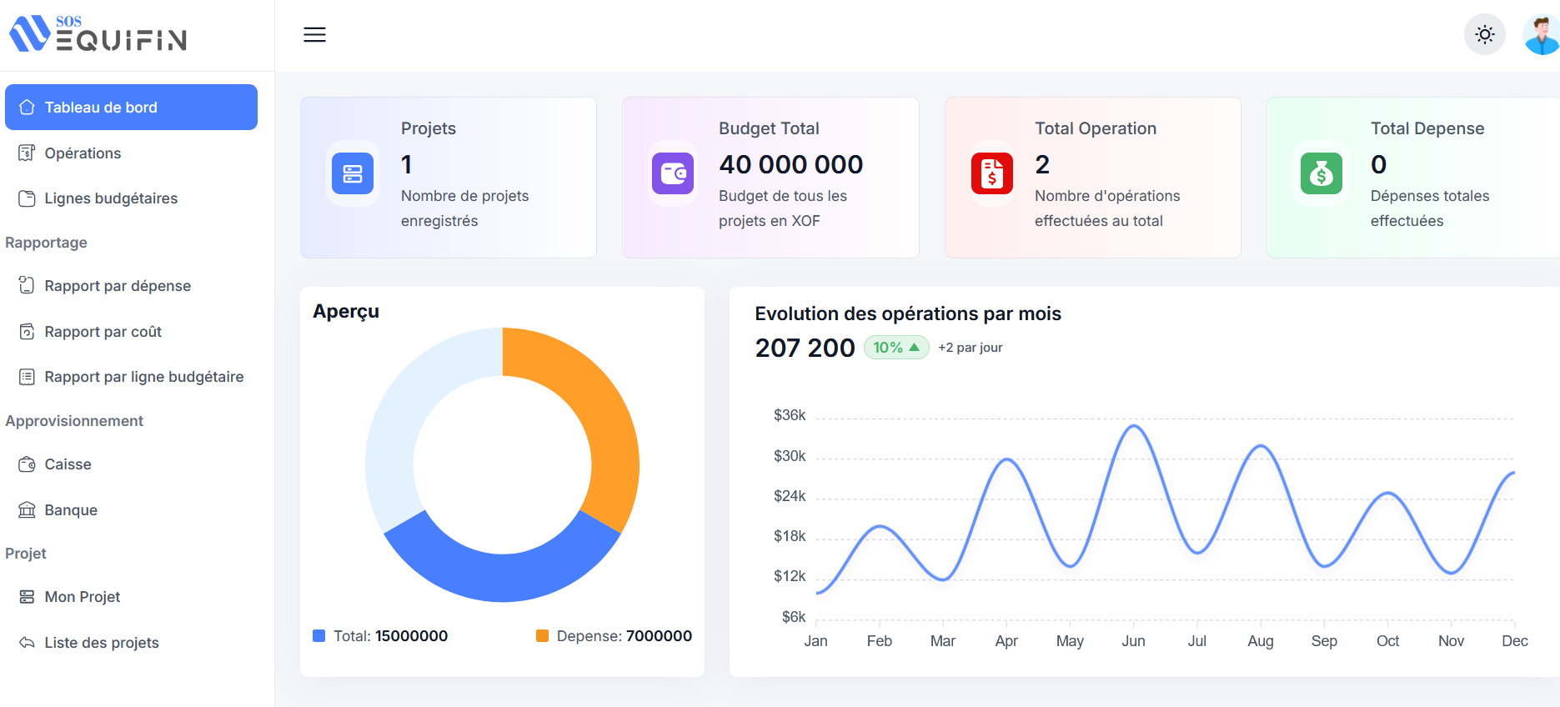1560x707 pixels.
Task: Click the Banque building icon in sidebar
Action: tap(27, 509)
